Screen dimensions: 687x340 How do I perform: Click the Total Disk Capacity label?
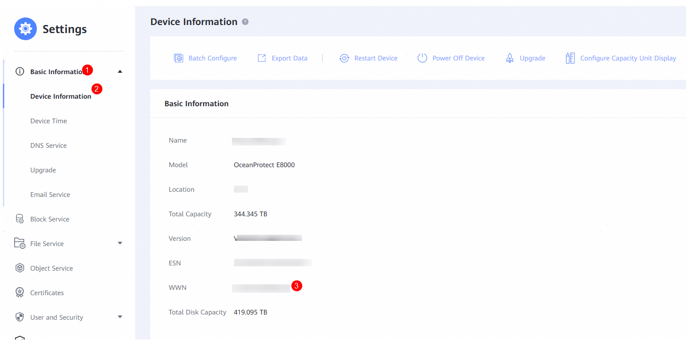(x=198, y=312)
